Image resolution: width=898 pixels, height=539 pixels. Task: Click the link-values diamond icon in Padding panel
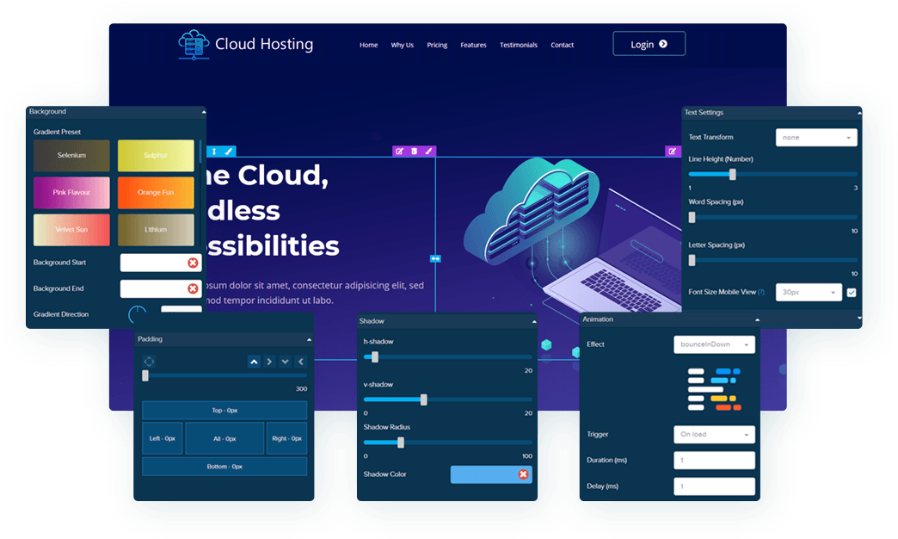[x=149, y=362]
